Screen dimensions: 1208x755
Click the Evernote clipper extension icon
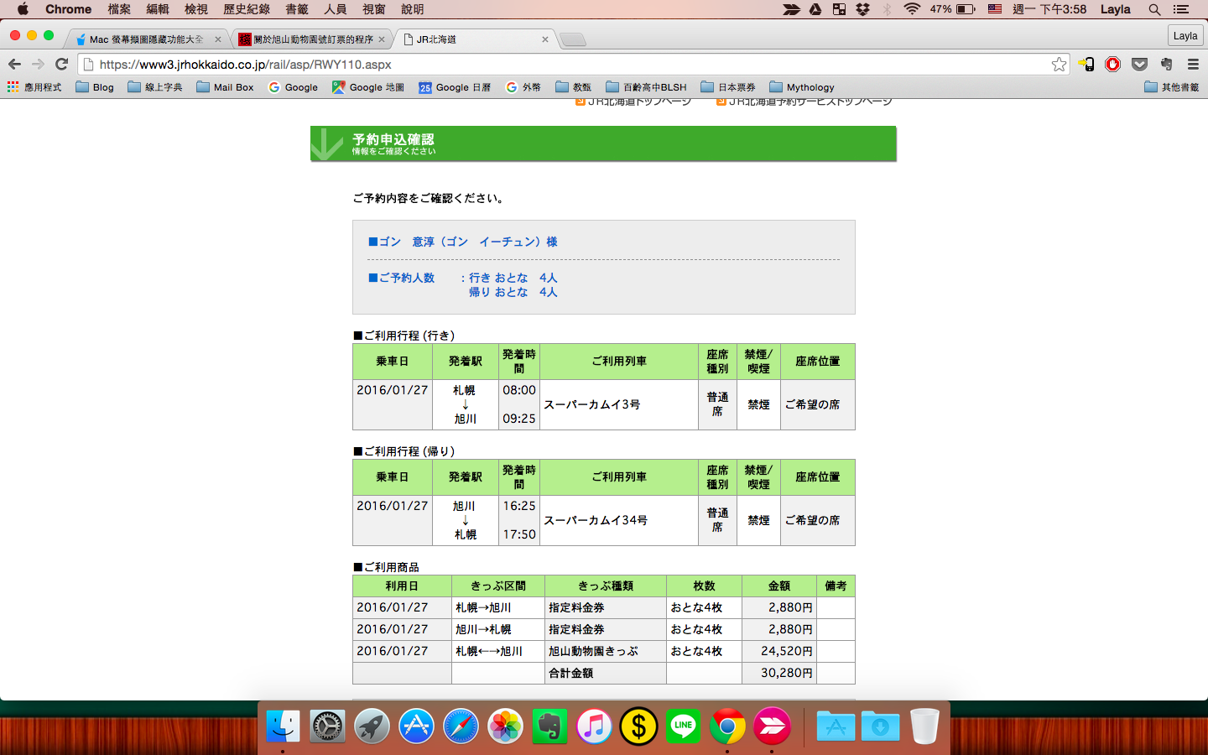pos(1166,65)
